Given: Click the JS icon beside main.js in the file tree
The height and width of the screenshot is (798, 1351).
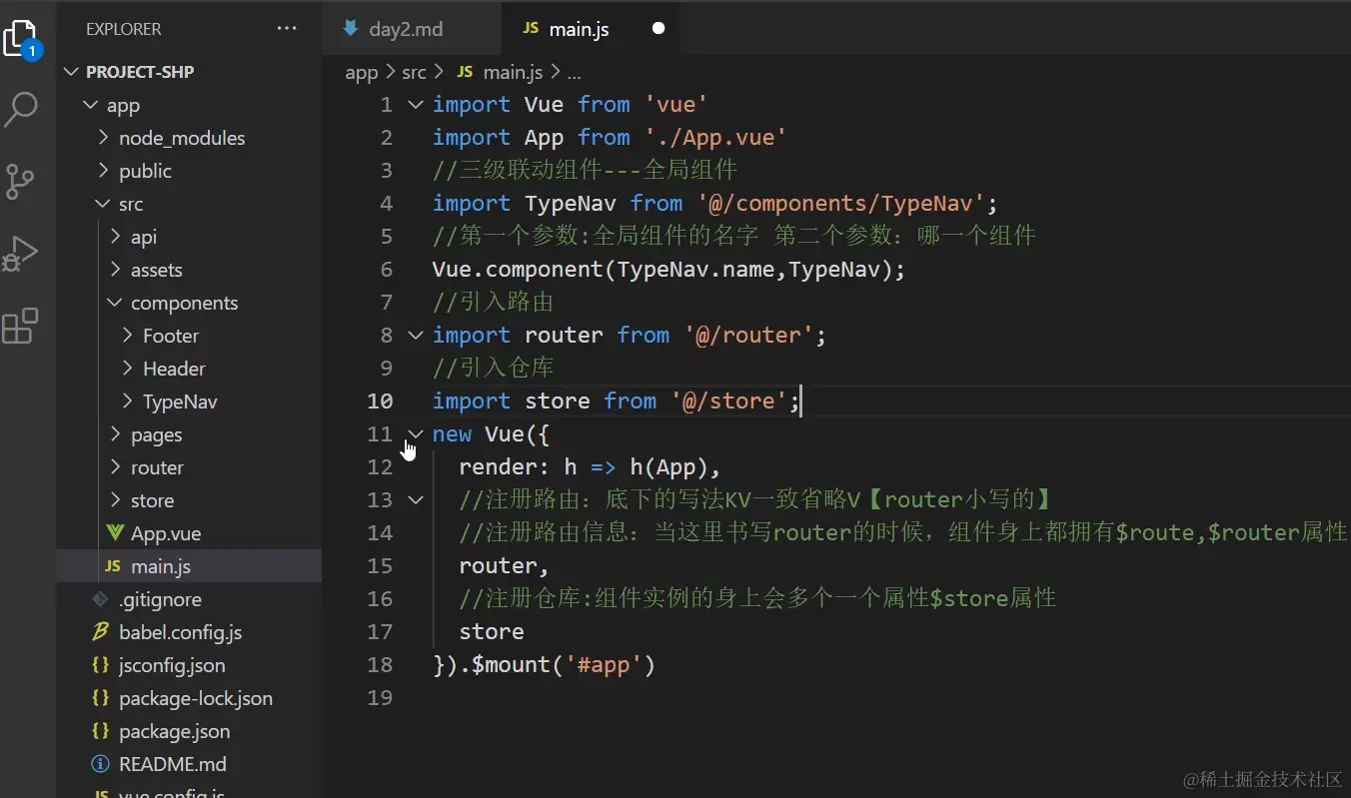Looking at the screenshot, I should pos(112,566).
